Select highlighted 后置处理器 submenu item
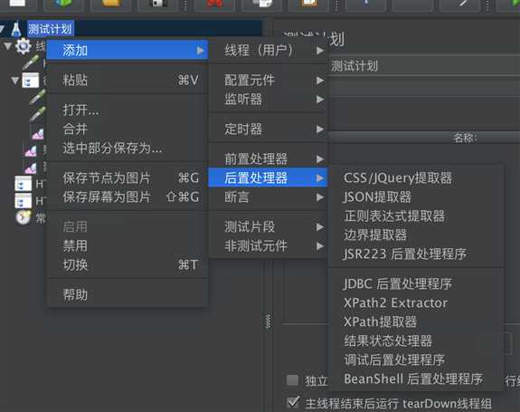 [x=269, y=177]
